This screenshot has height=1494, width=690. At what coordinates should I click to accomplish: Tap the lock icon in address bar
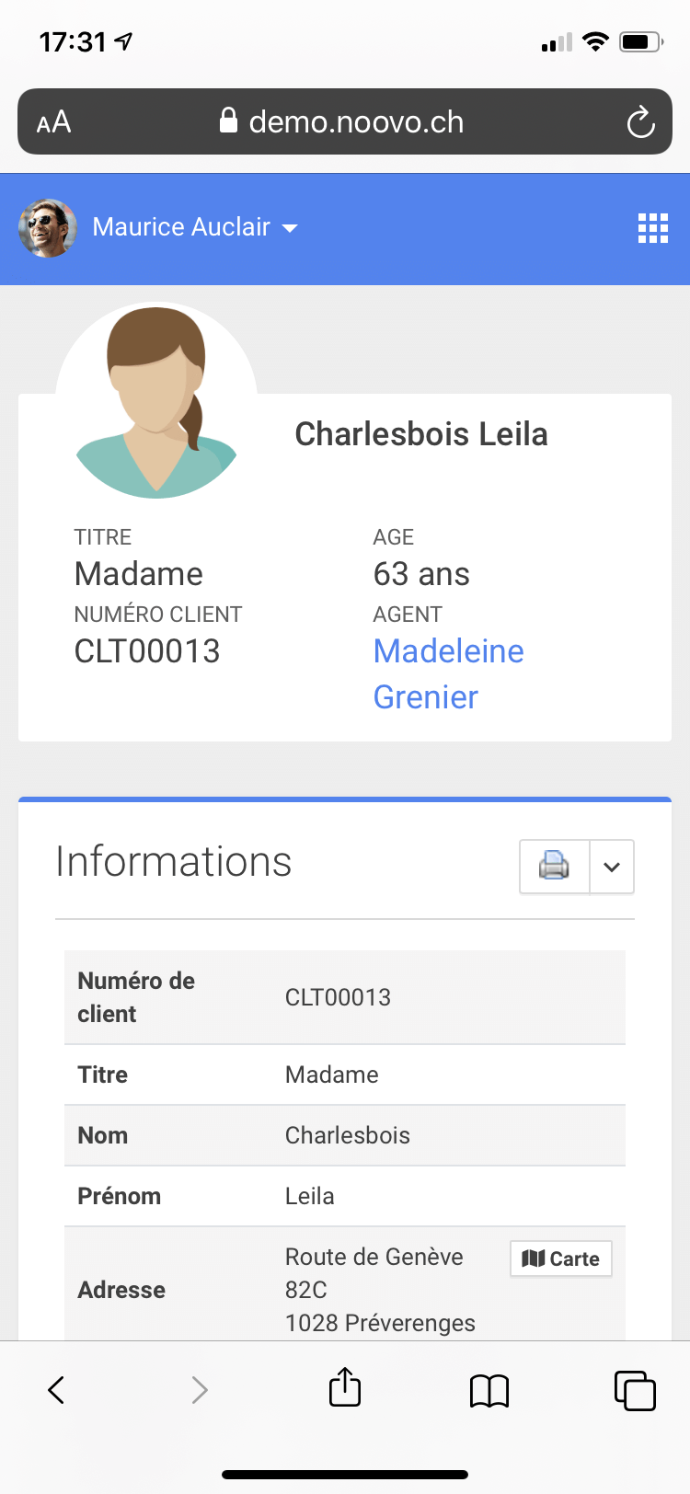(228, 121)
